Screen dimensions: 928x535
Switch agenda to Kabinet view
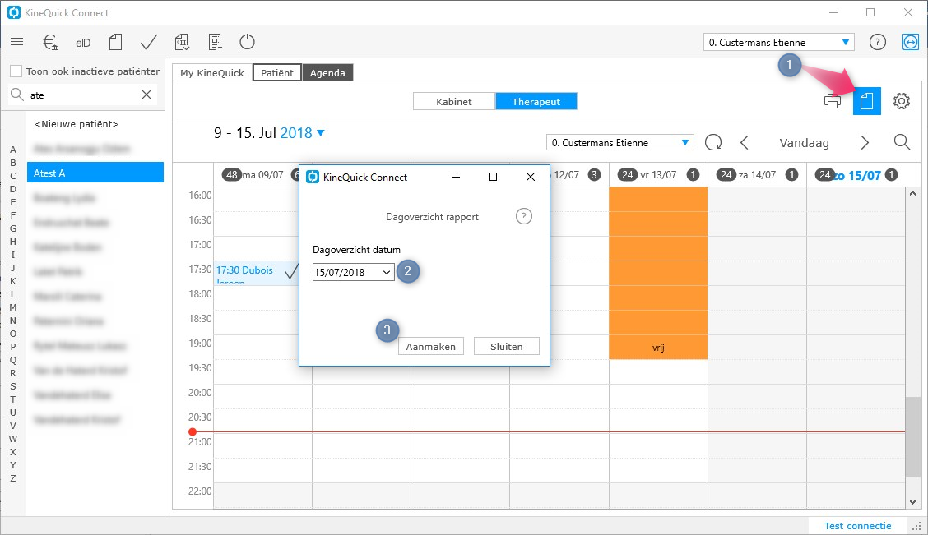(x=454, y=101)
